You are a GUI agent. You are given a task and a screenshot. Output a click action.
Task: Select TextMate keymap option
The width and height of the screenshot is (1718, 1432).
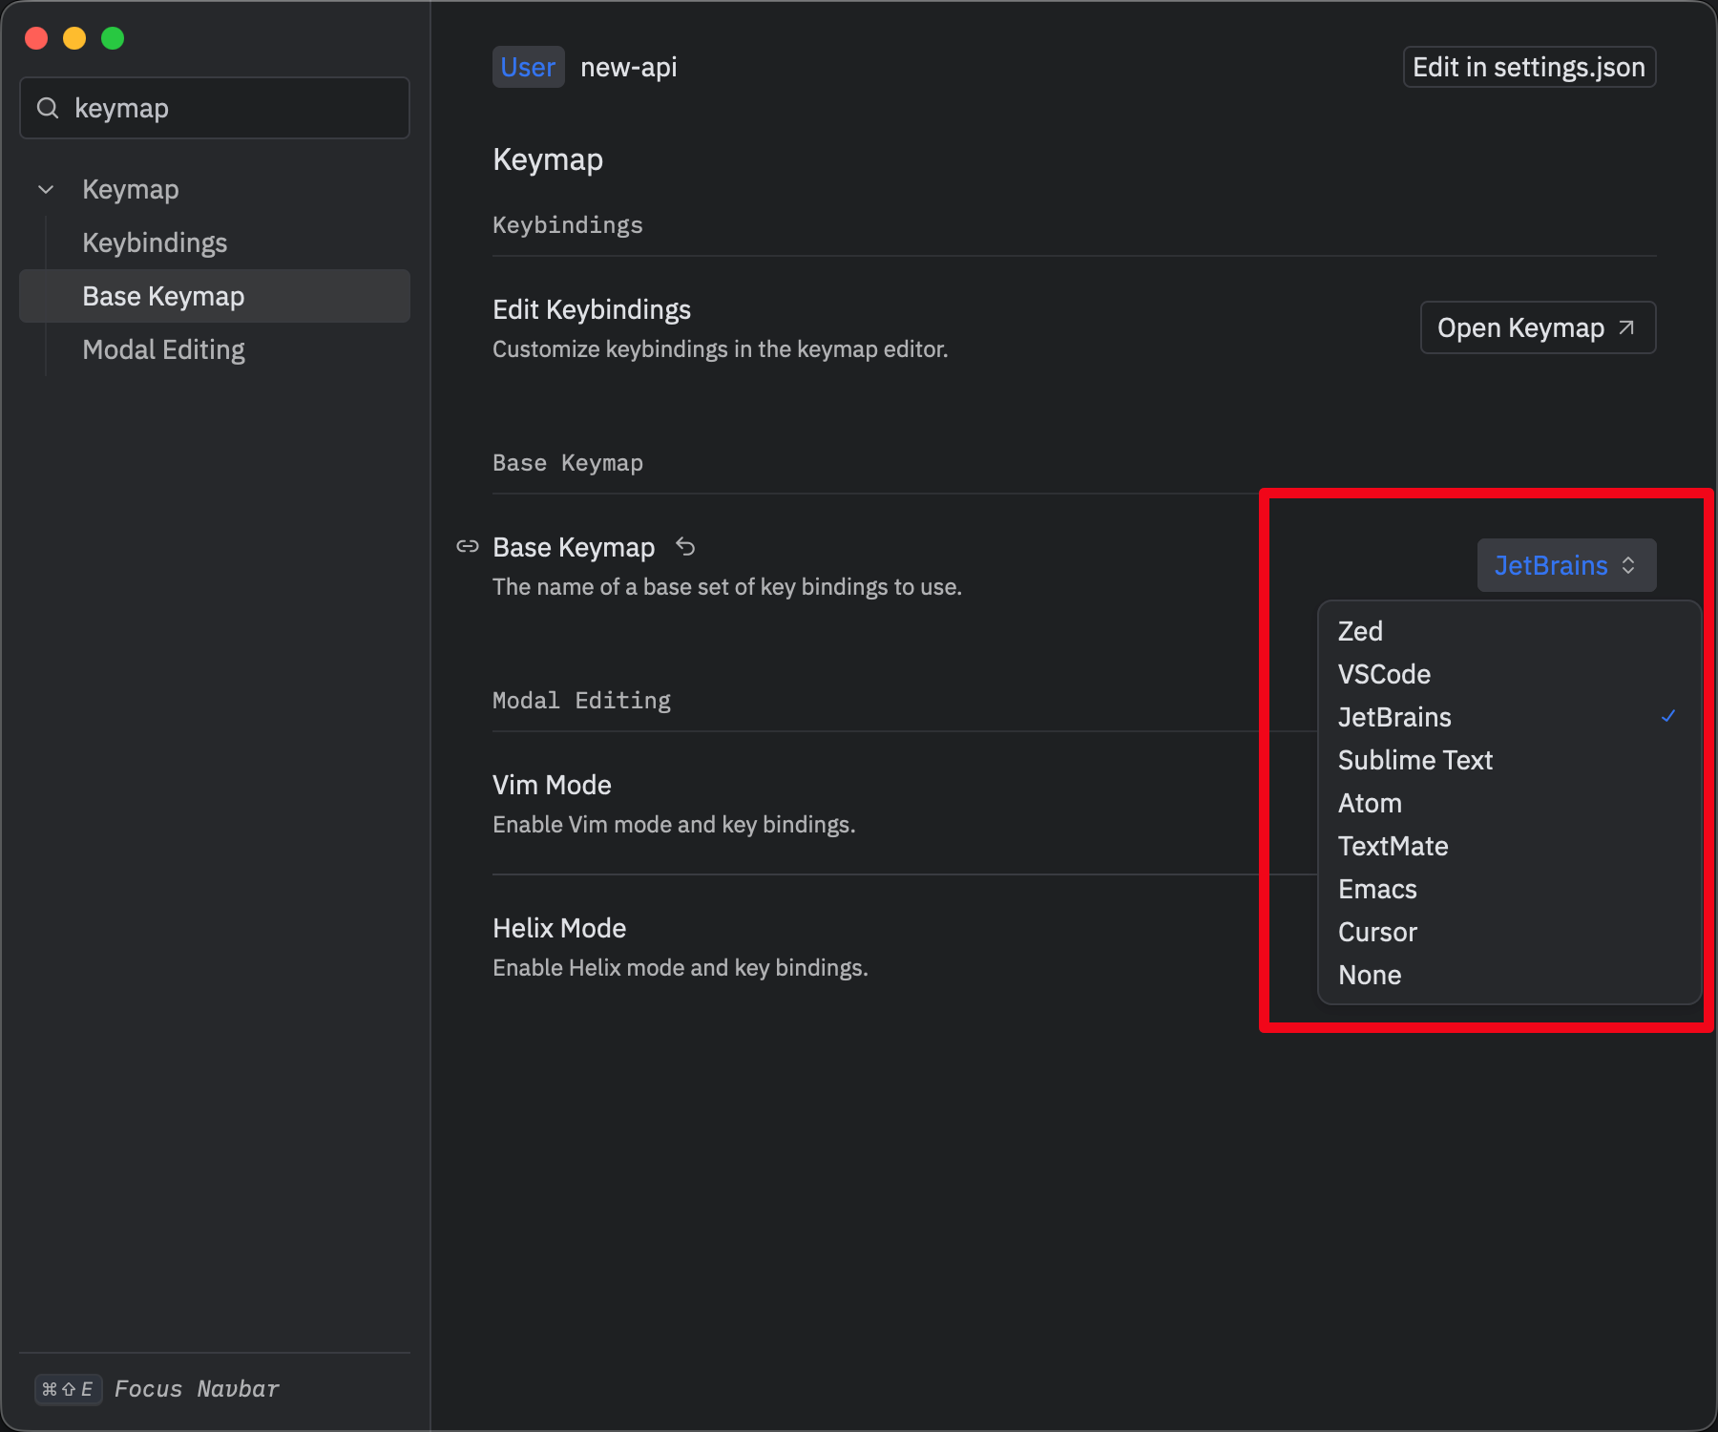(1509, 846)
